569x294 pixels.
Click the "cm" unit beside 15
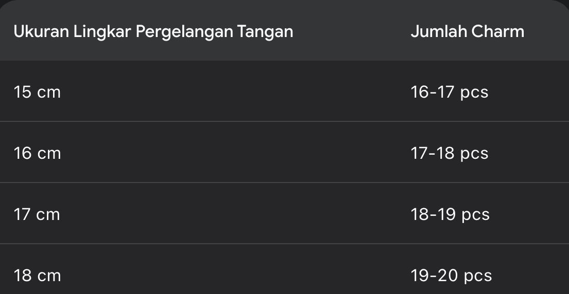[49, 93]
